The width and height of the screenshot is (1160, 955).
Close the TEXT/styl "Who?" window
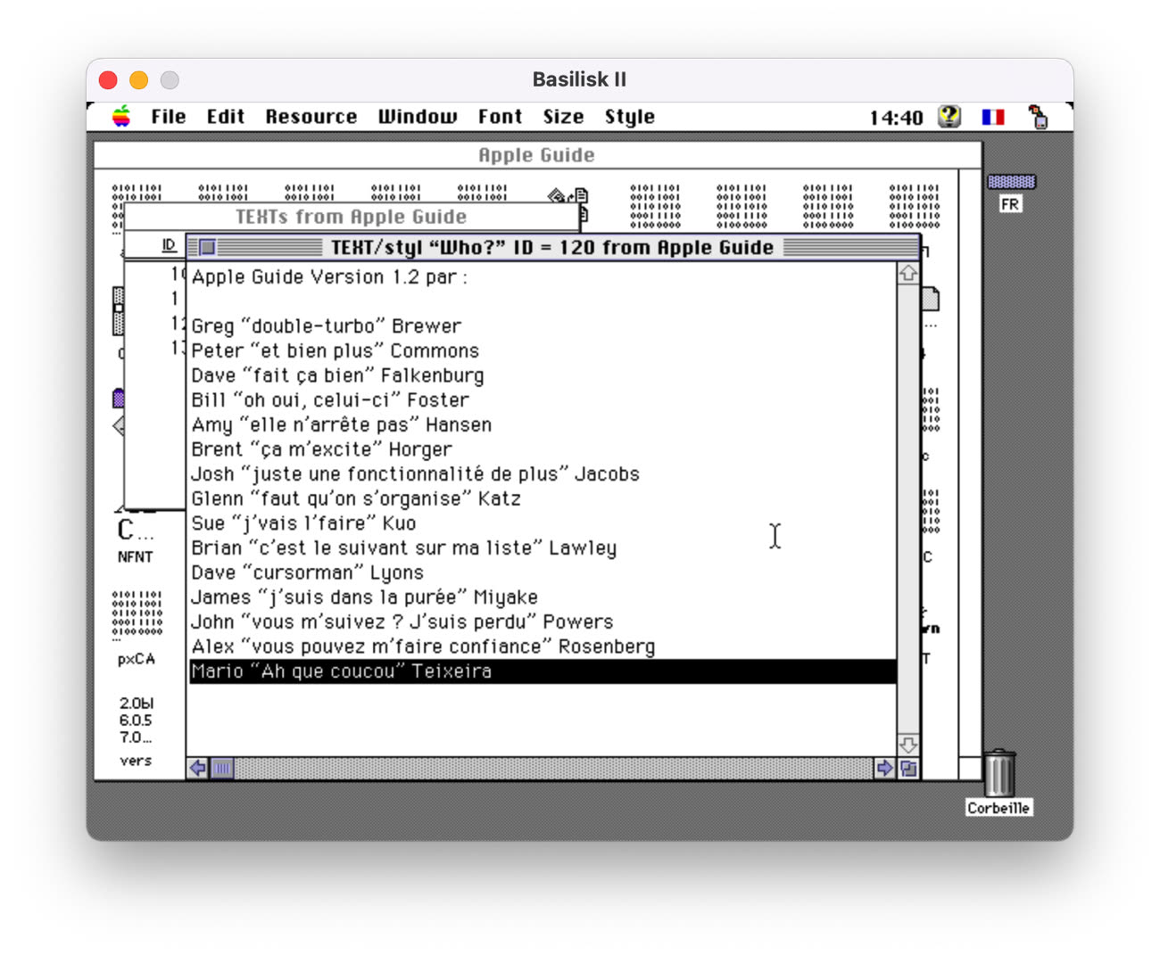207,247
